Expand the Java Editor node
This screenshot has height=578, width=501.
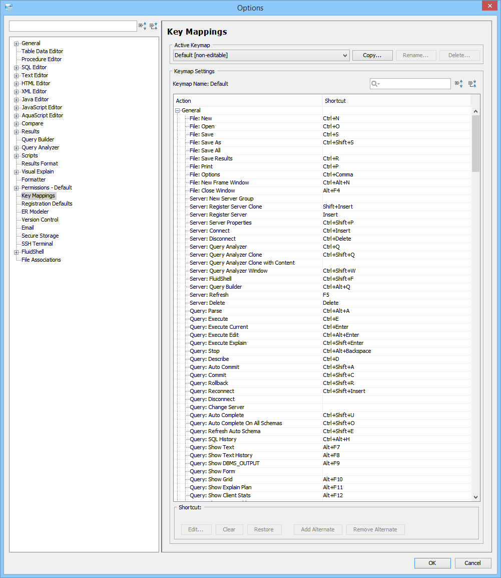(16, 100)
